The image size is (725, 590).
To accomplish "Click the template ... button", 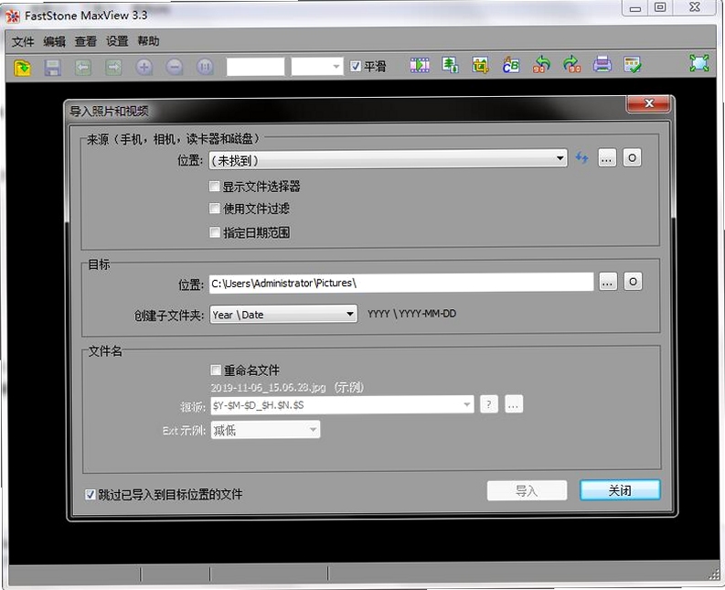I will pyautogui.click(x=514, y=404).
